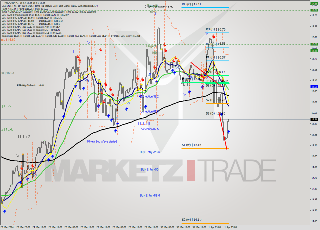Click the 'S2 (D) | 15.78' pivot label

tap(216, 100)
